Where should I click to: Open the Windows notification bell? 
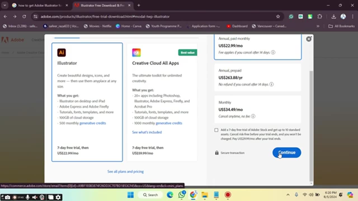[x=341, y=195]
